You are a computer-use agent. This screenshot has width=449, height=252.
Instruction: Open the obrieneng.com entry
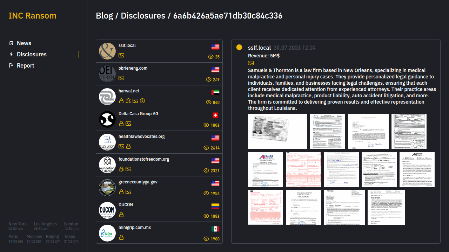point(159,74)
